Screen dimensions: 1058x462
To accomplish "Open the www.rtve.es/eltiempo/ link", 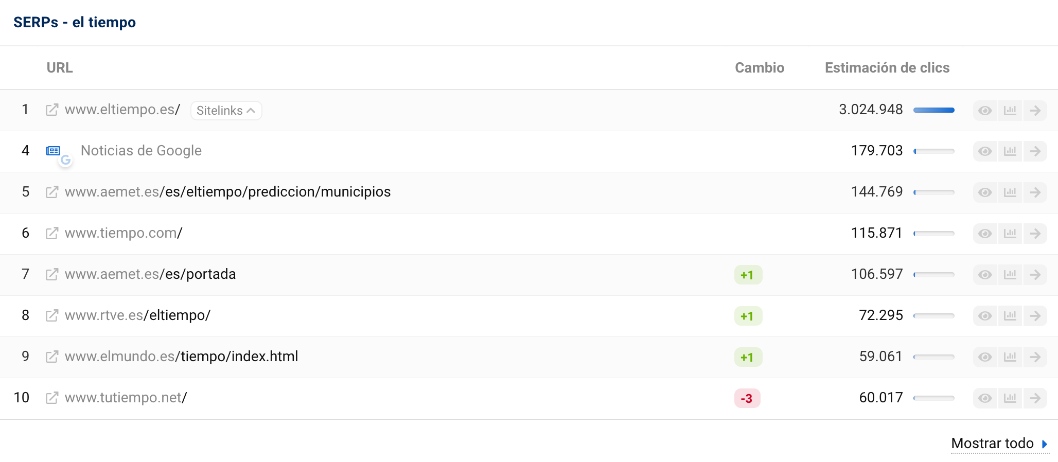I will pyautogui.click(x=137, y=315).
